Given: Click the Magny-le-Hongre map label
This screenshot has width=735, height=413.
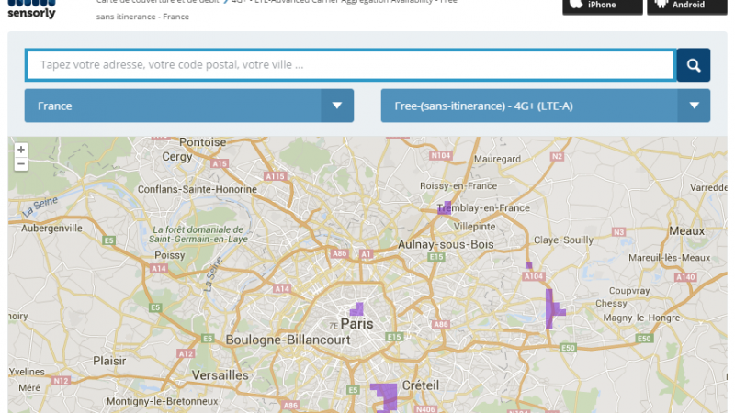Looking at the screenshot, I should point(641,318).
